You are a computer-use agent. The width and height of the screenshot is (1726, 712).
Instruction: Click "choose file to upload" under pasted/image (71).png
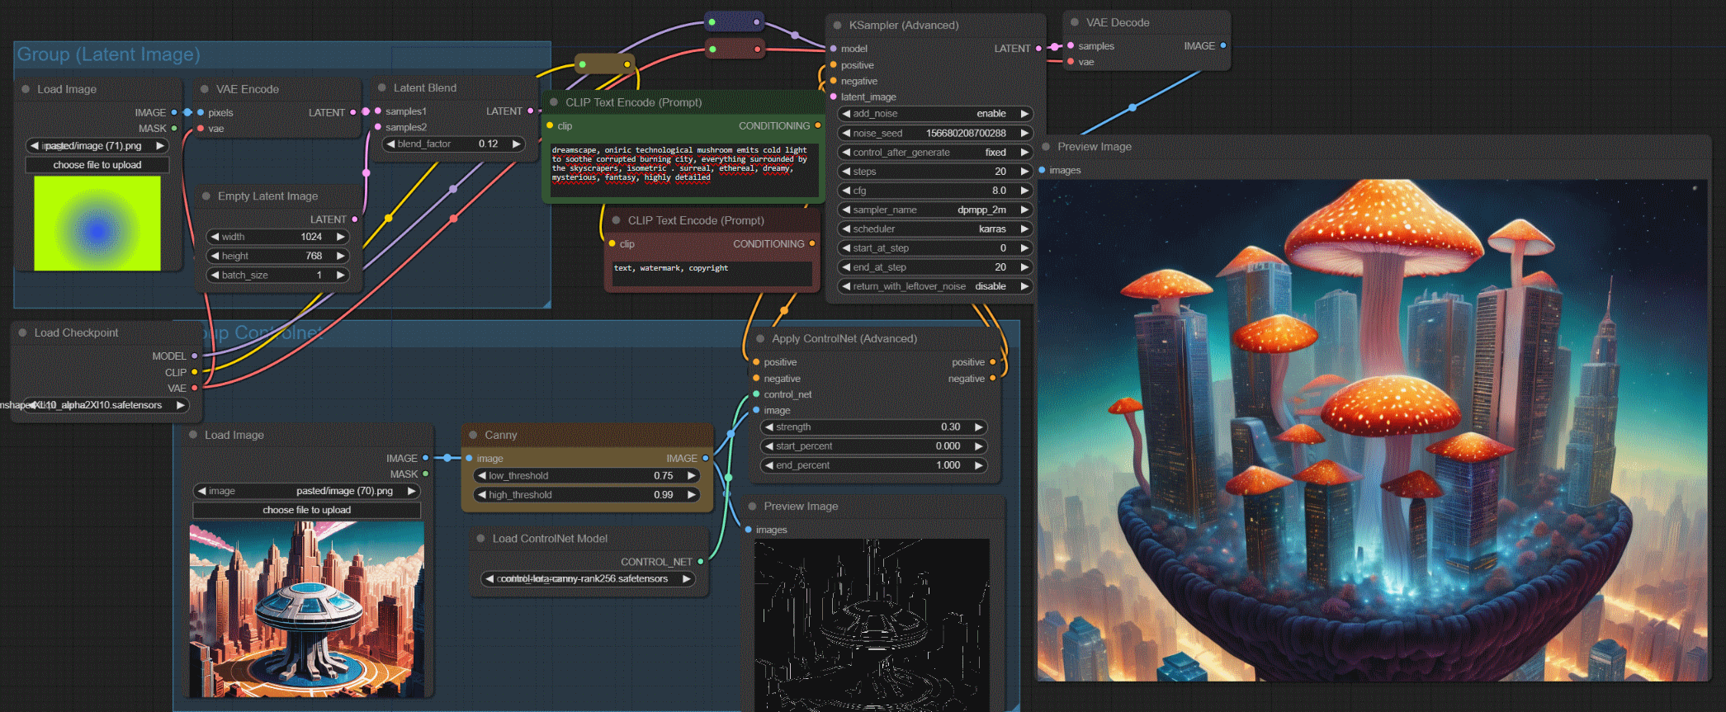[97, 165]
